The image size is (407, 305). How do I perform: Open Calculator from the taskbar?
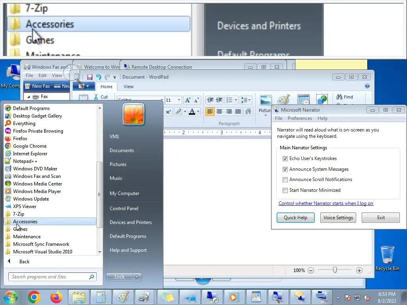coord(101,297)
